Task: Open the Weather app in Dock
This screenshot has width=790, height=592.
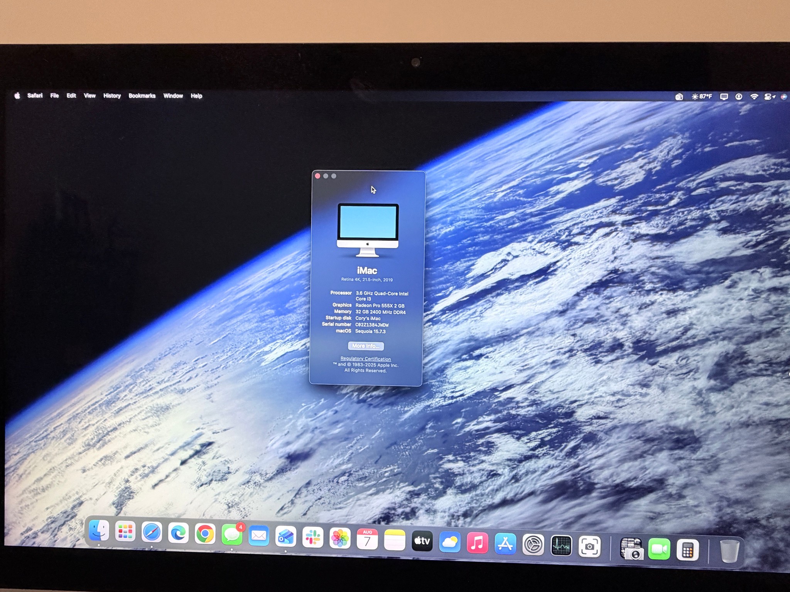Action: pyautogui.click(x=450, y=542)
